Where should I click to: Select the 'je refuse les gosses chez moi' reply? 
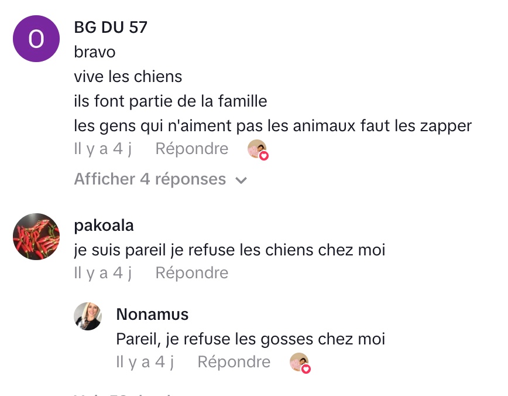250,339
